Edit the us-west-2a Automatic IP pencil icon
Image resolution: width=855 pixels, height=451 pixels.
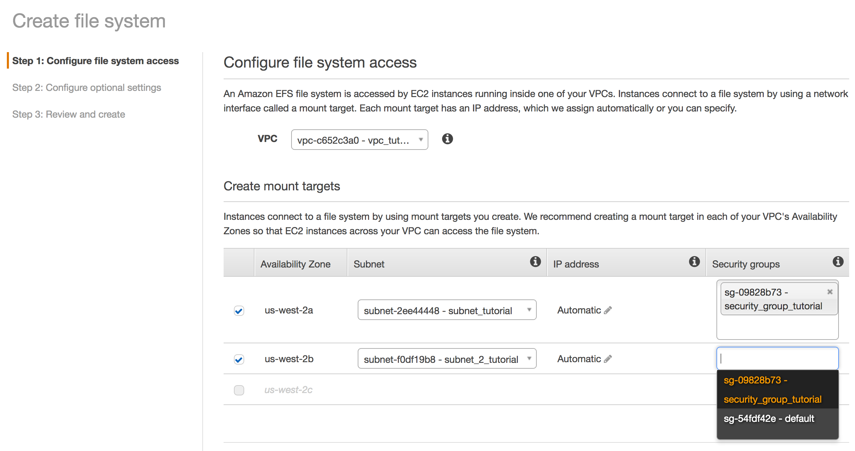(x=608, y=310)
